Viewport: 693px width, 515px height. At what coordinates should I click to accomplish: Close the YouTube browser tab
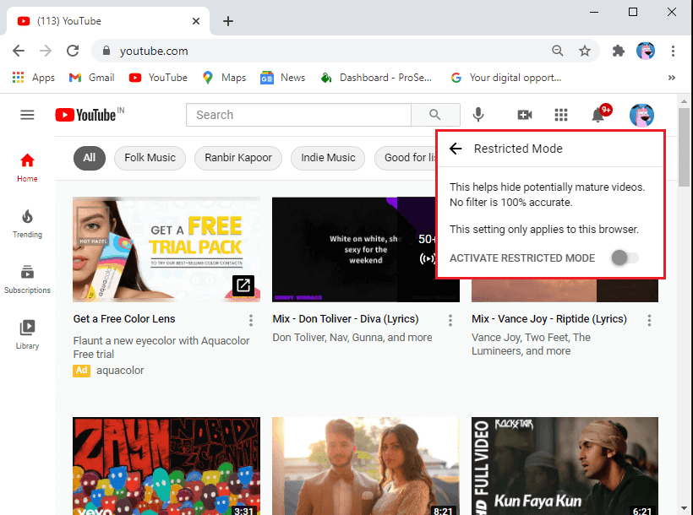coord(196,21)
